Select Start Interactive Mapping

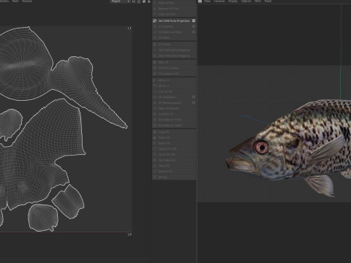tap(174, 50)
